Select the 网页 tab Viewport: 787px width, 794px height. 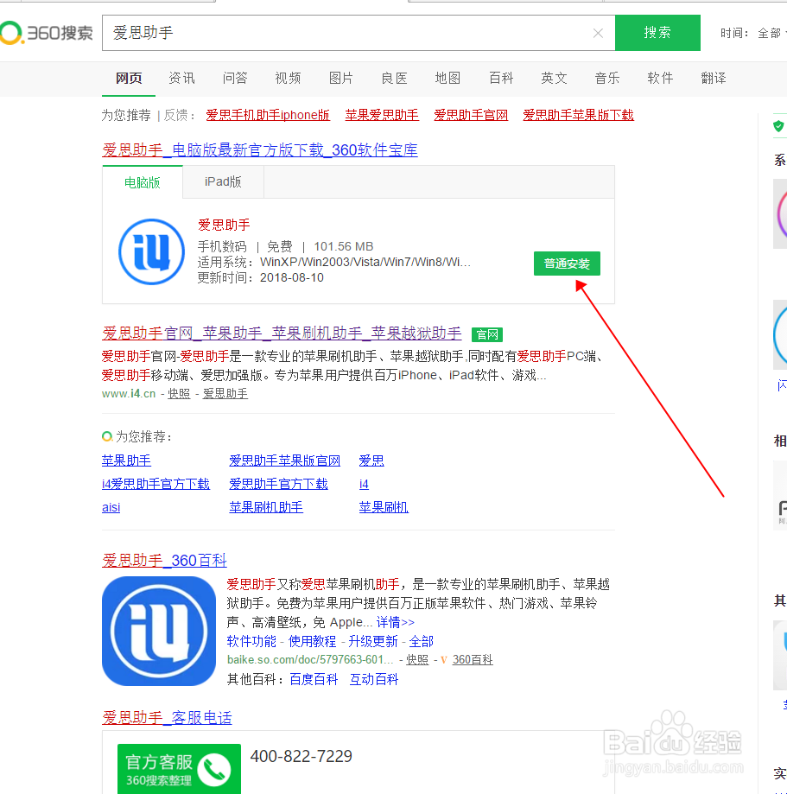[129, 78]
